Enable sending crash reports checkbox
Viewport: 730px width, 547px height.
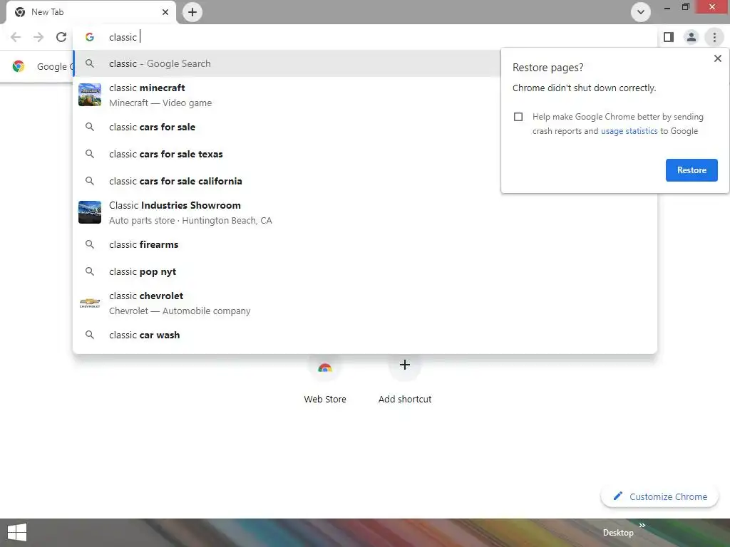coord(518,117)
